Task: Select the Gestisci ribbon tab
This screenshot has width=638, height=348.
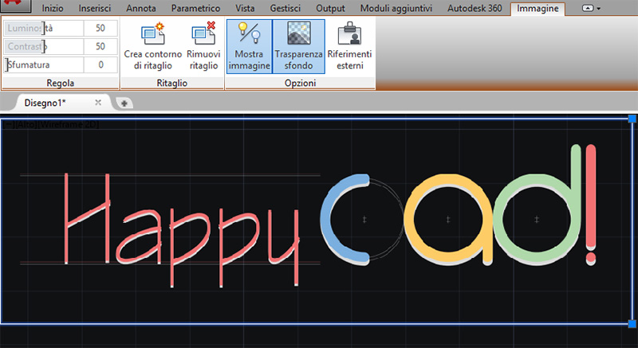Action: pyautogui.click(x=286, y=8)
